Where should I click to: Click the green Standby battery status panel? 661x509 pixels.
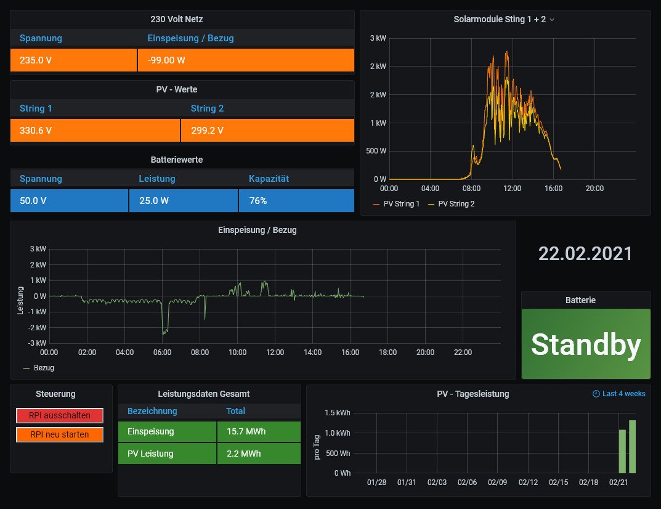(585, 344)
